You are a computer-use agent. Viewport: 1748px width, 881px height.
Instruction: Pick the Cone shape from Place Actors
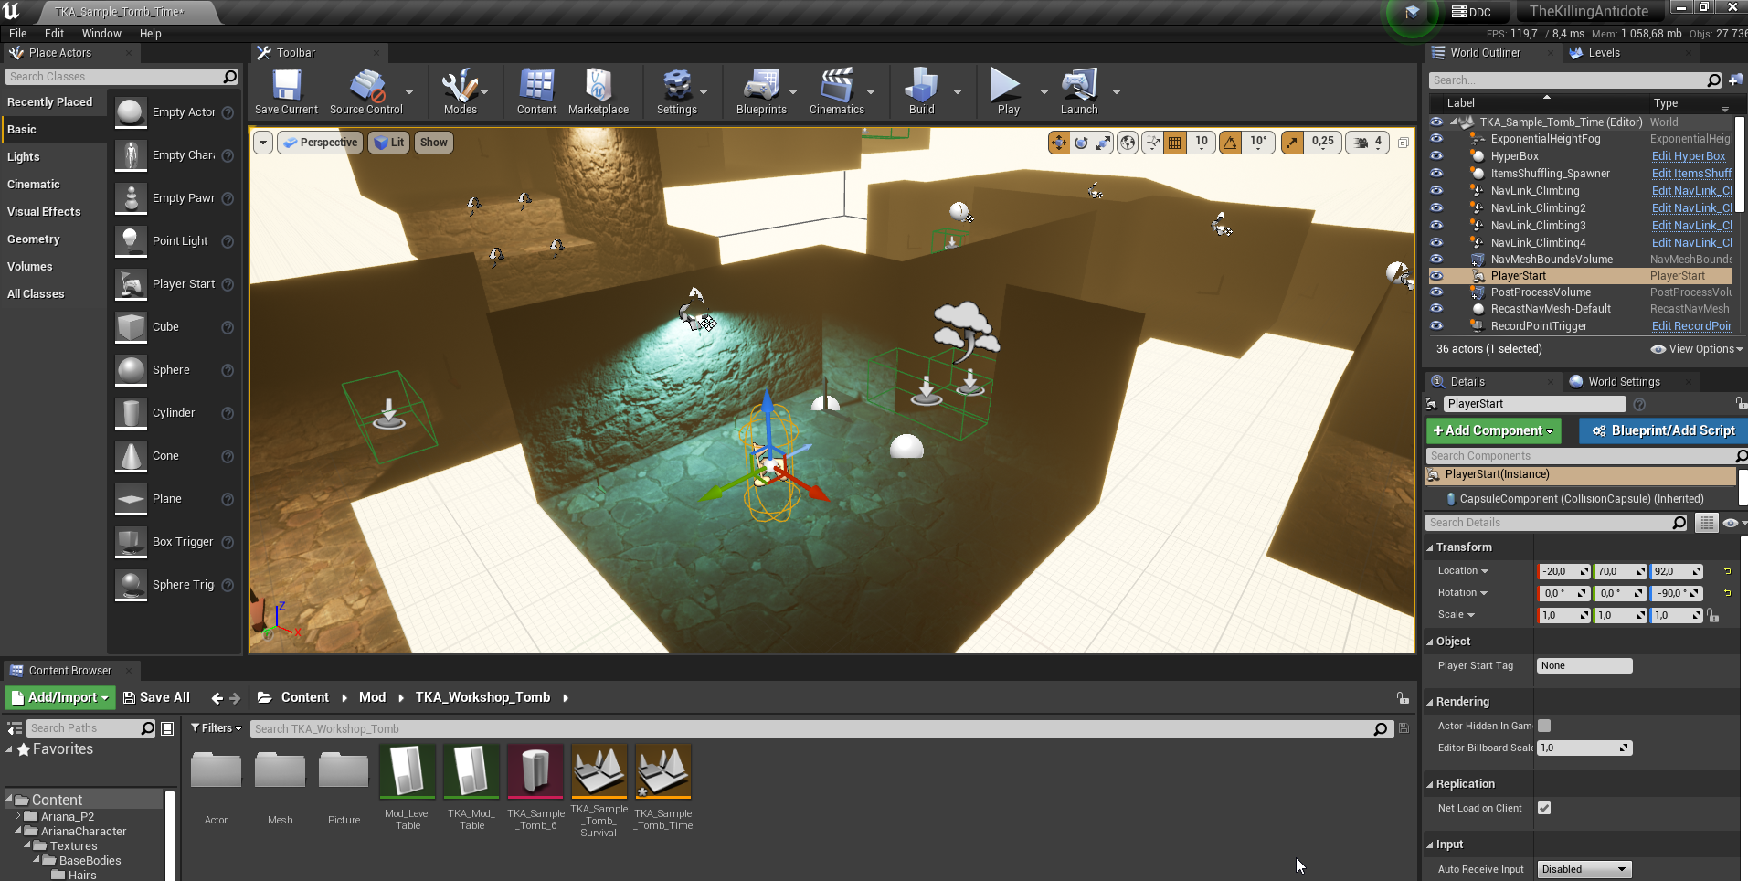coord(131,456)
